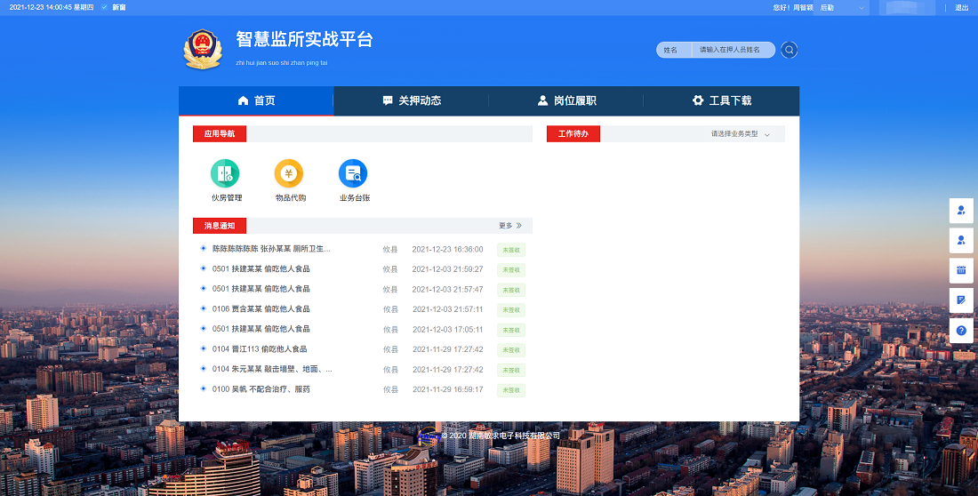
Task: Click 更多 to view more notifications
Action: coord(510,226)
